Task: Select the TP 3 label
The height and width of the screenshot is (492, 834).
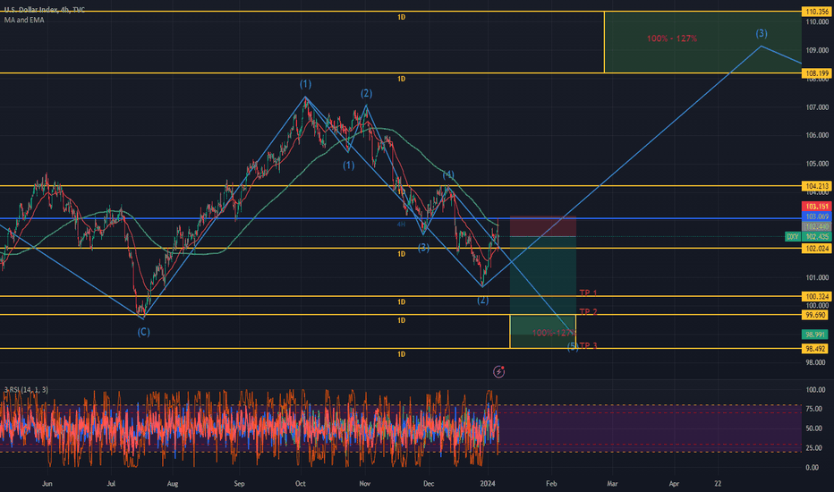Action: coord(588,345)
